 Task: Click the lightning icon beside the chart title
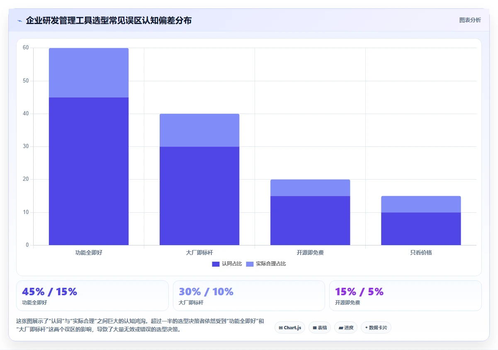pos(19,21)
